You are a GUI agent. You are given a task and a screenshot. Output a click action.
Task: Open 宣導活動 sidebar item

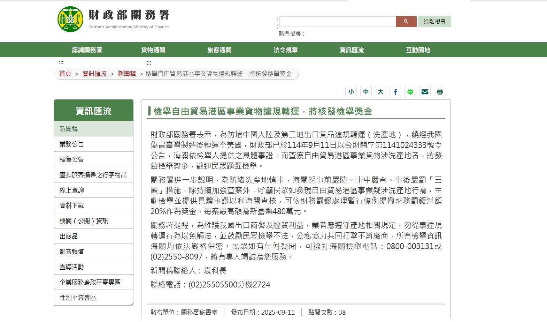[94, 267]
